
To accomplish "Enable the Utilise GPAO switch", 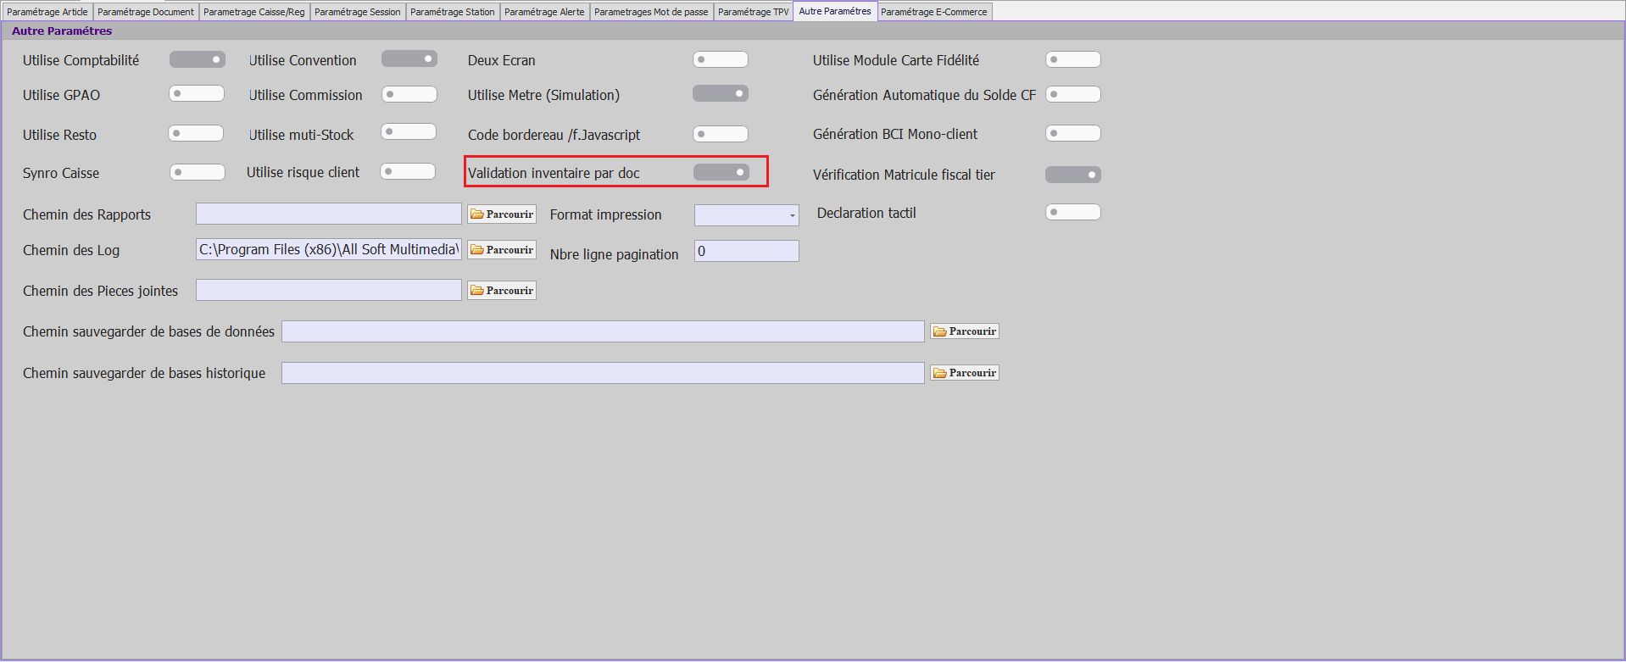I will click(x=197, y=93).
